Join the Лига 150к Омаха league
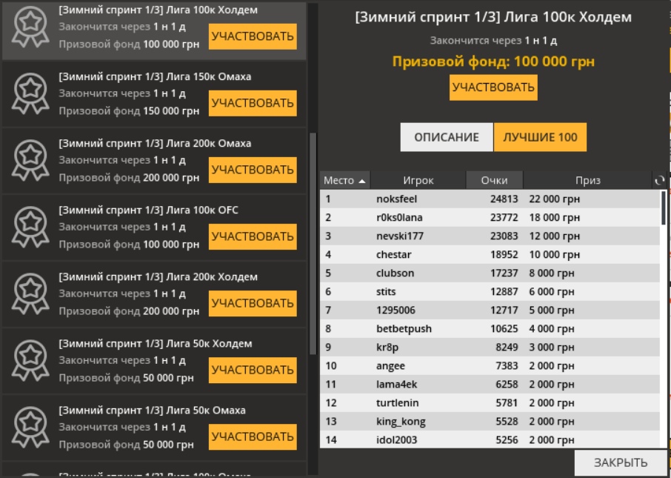Viewport: 671px width, 478px height. point(253,103)
